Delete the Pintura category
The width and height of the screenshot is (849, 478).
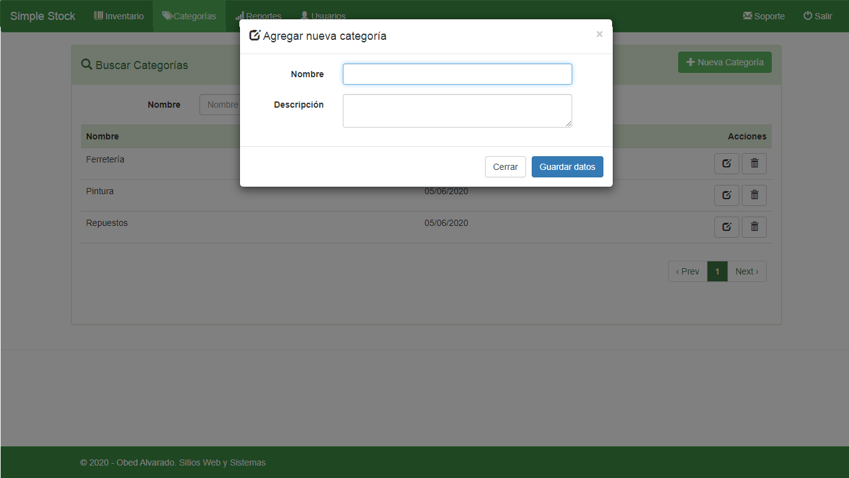tap(754, 195)
